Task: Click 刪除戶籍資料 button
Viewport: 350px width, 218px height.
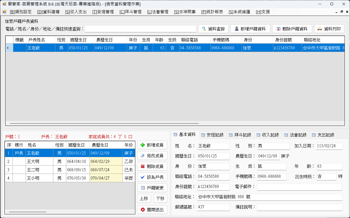Action: [x=292, y=29]
